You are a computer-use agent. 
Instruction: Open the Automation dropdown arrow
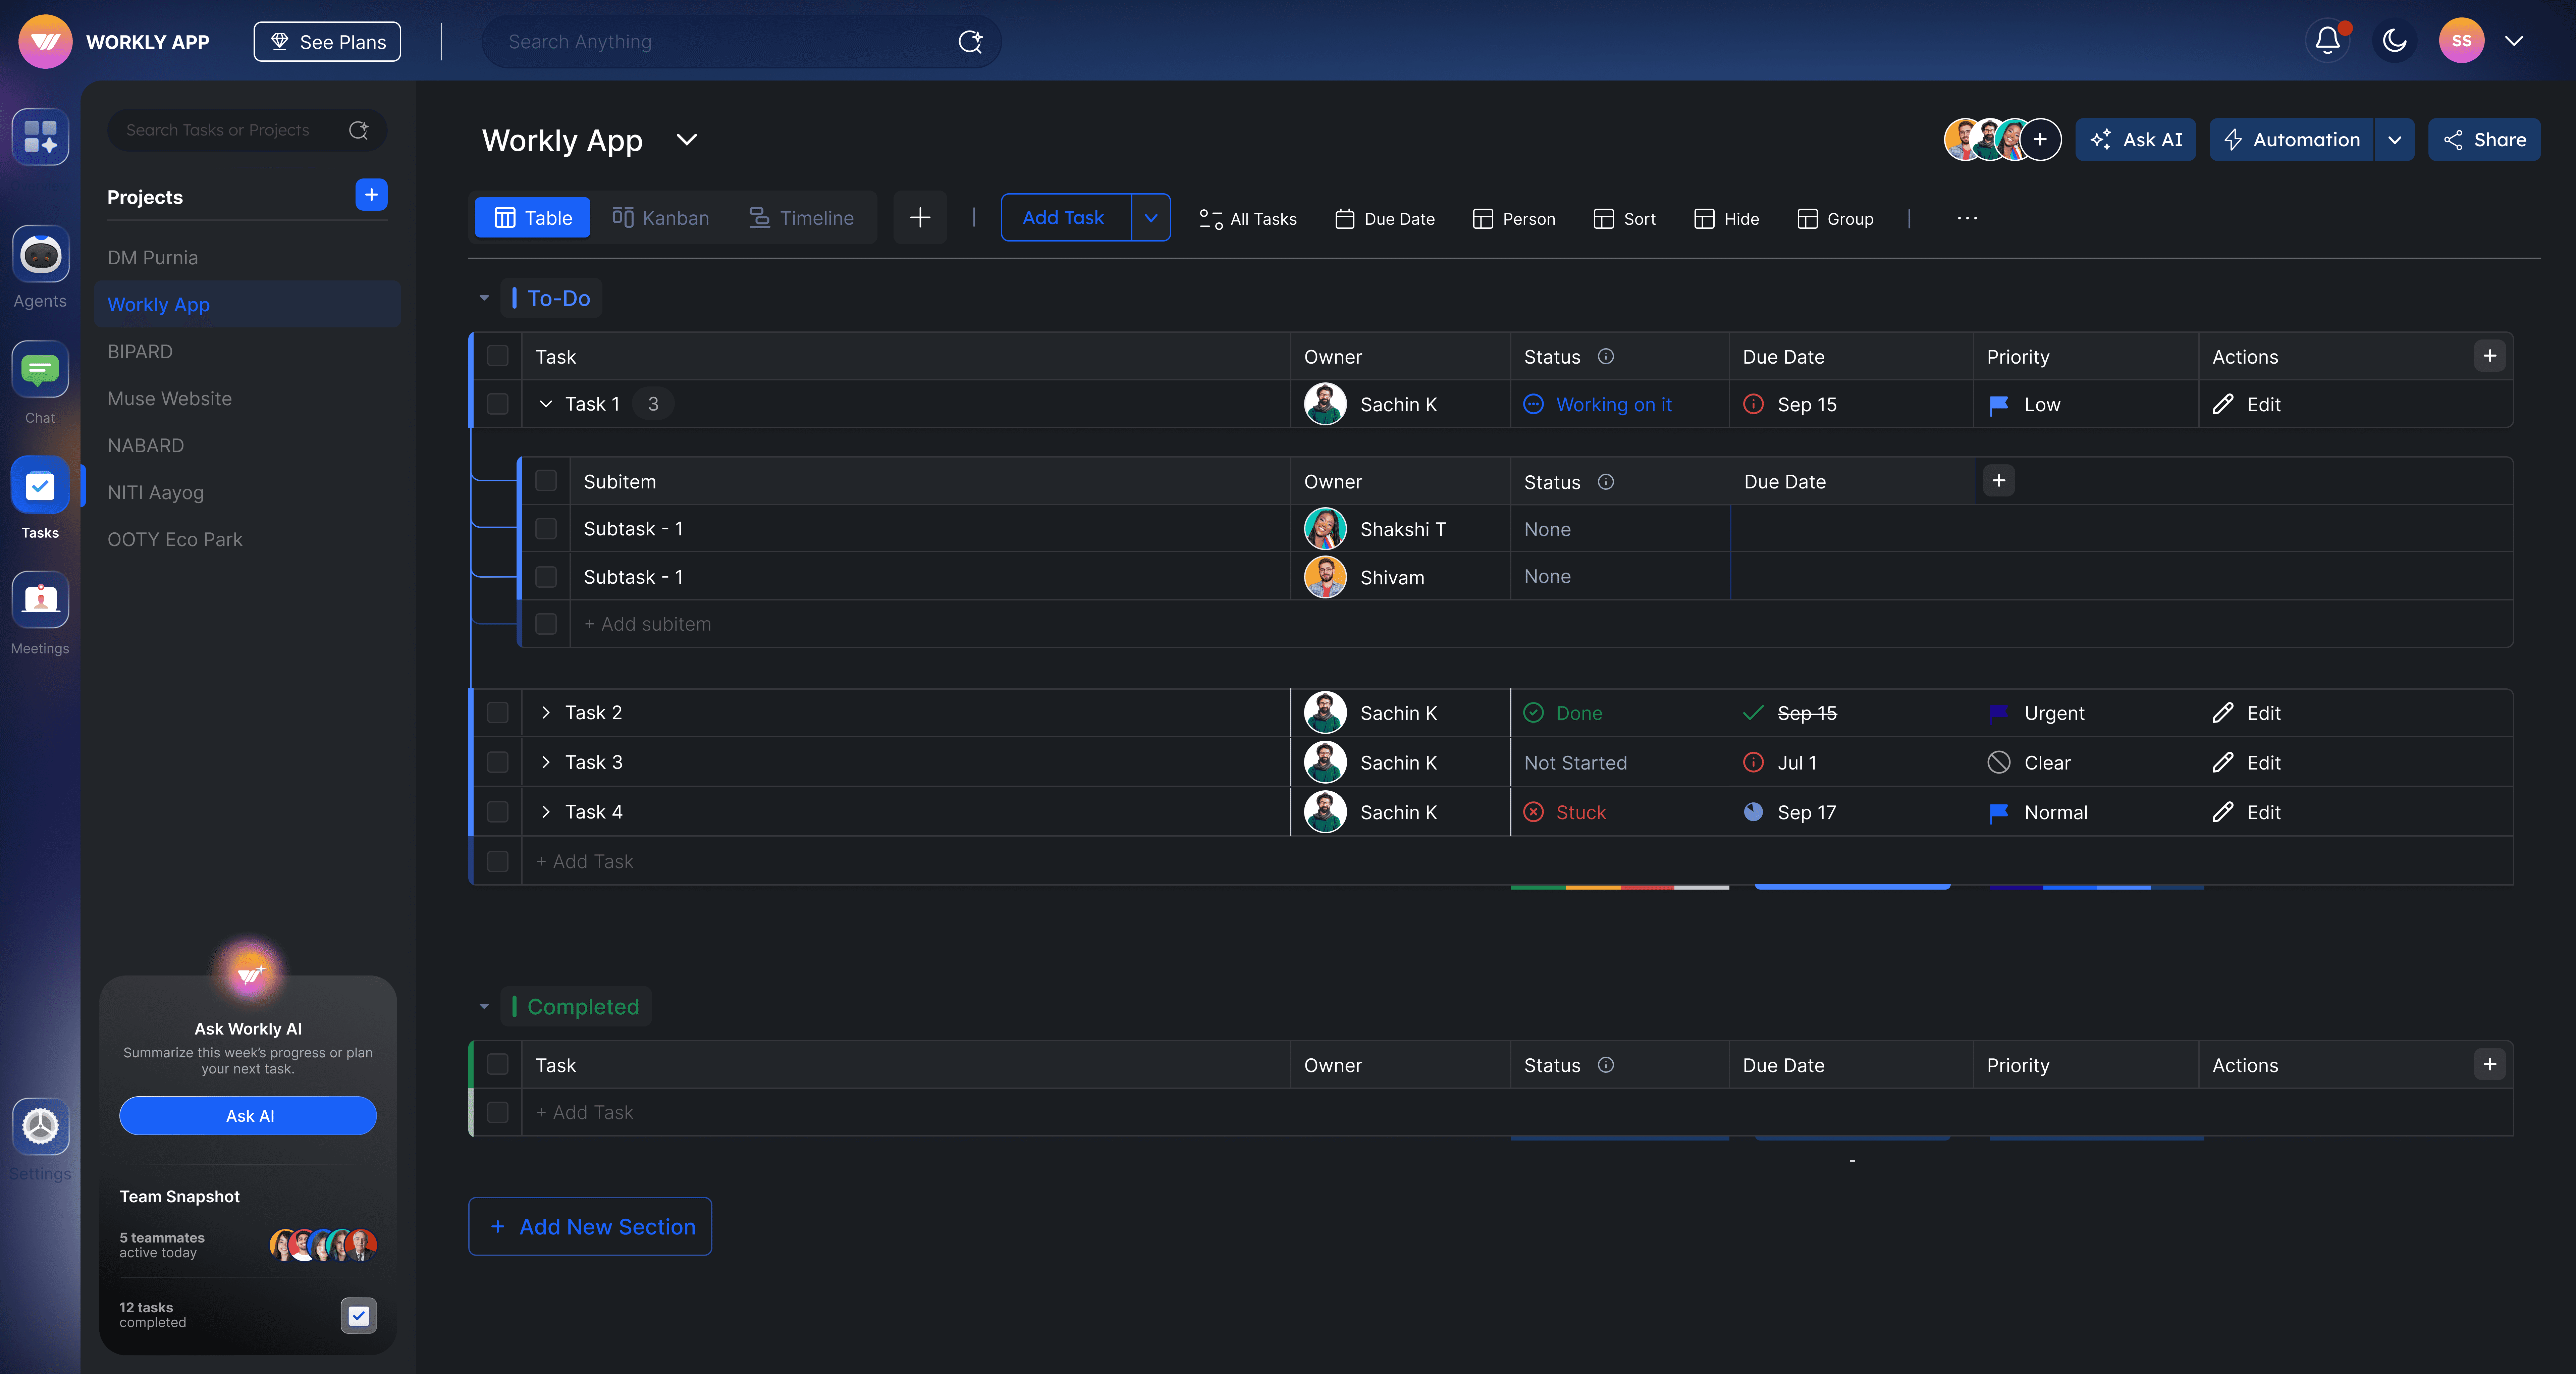[2395, 140]
